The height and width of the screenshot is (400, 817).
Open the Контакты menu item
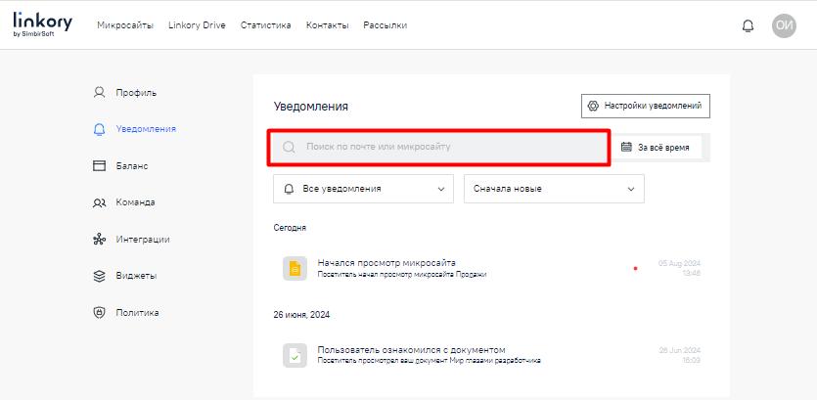point(327,25)
